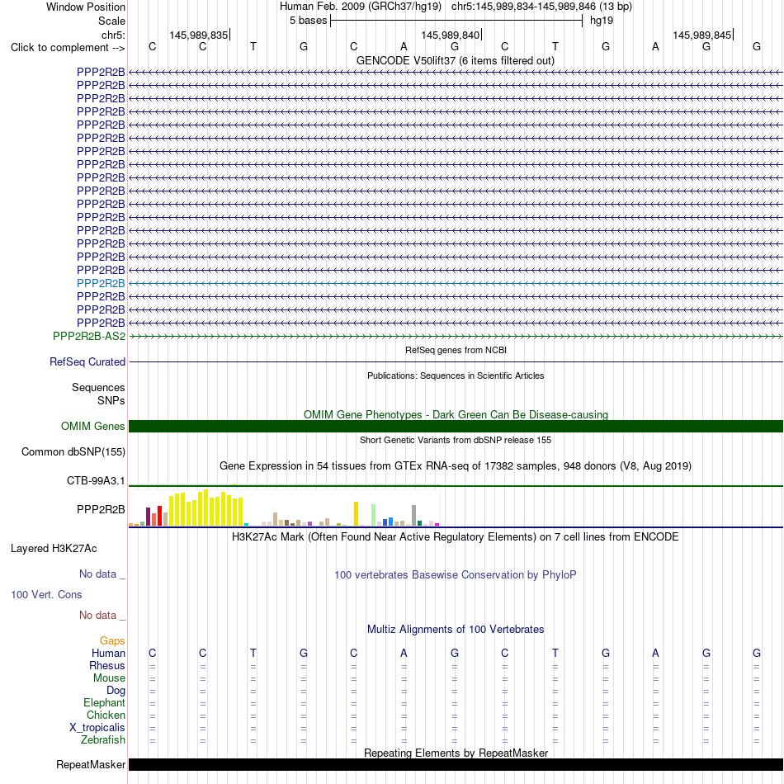Select the PPP2R2B-AS2 green gene label

[89, 336]
